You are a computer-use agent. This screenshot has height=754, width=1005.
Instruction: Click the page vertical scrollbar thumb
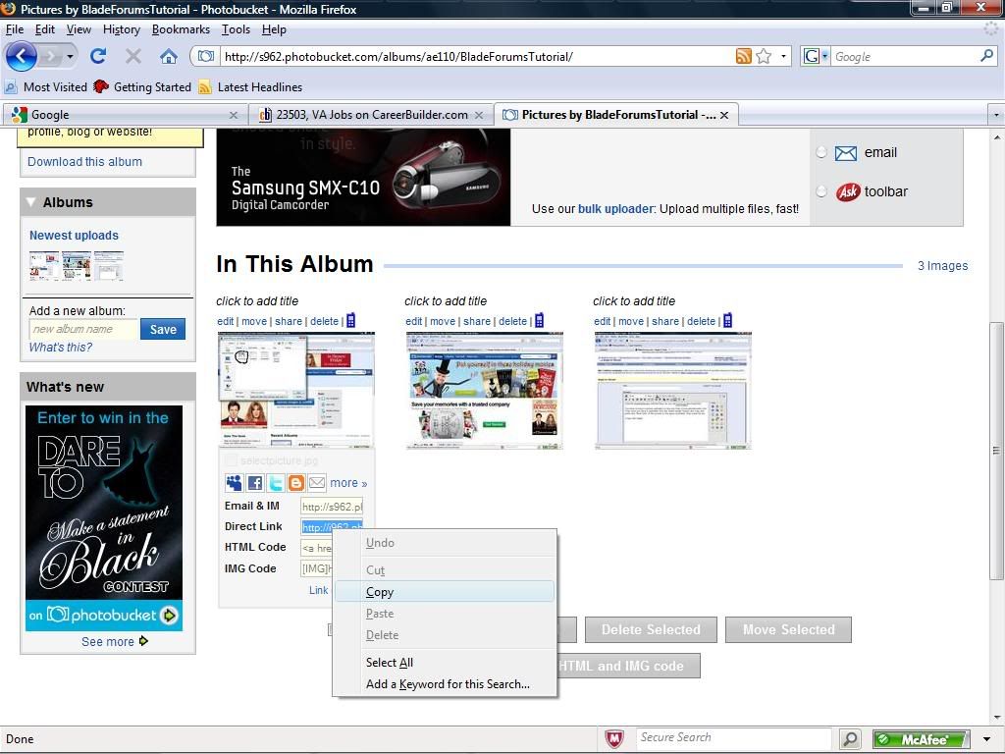point(996,452)
